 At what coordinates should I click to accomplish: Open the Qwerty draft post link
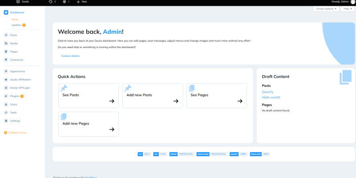(x=267, y=92)
